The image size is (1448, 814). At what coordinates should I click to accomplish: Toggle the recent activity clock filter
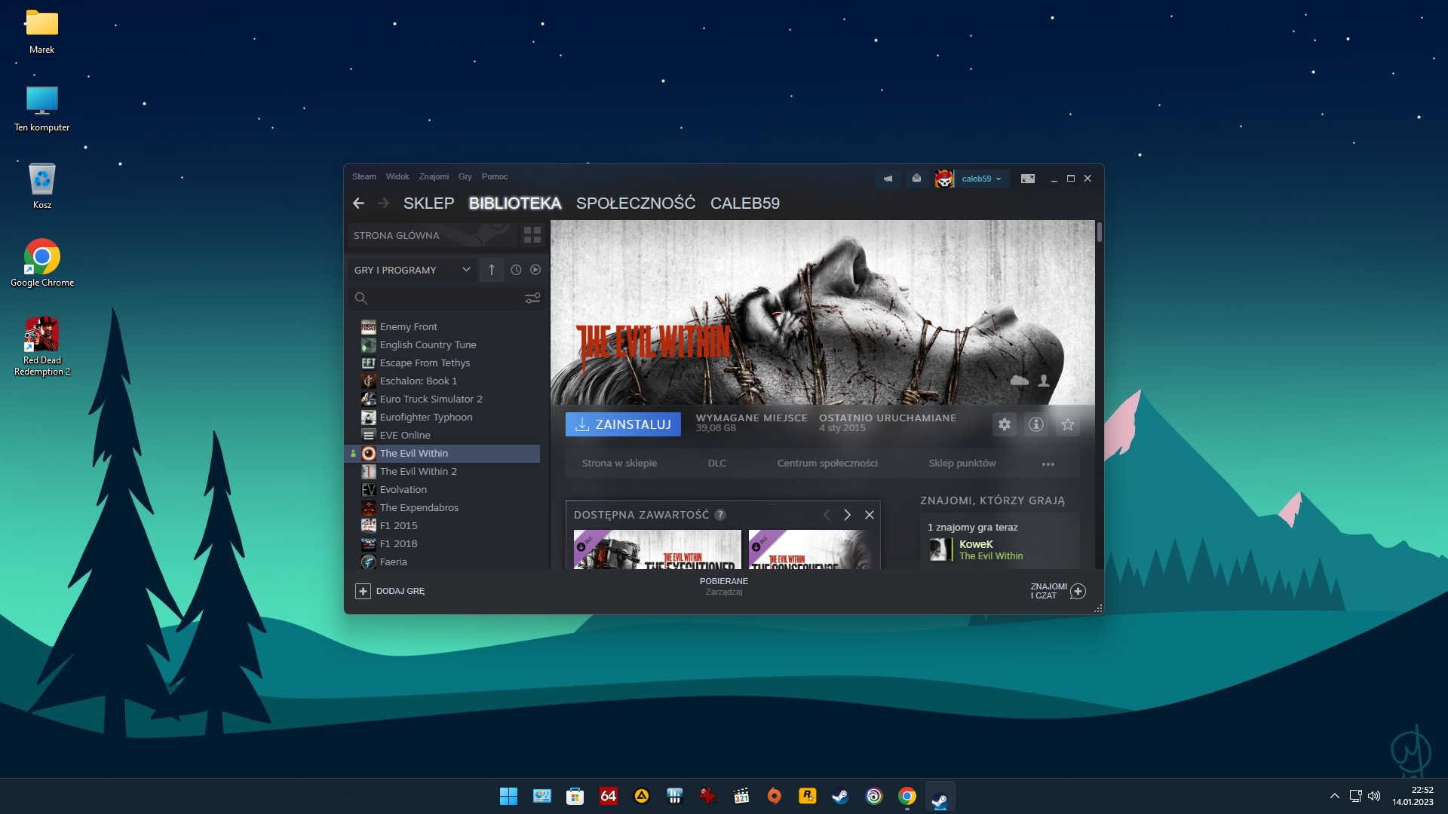(x=516, y=270)
